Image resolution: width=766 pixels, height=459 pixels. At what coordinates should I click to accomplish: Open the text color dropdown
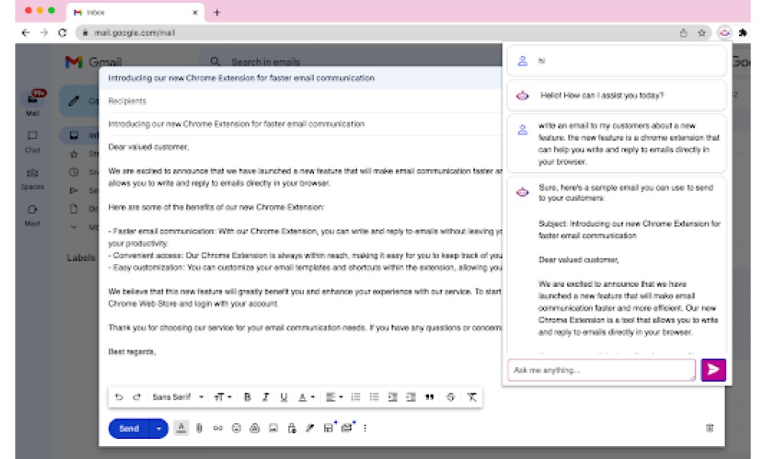tap(306, 397)
